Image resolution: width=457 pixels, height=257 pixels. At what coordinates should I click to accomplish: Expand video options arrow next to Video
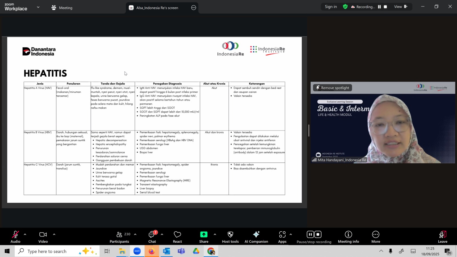[54, 234]
